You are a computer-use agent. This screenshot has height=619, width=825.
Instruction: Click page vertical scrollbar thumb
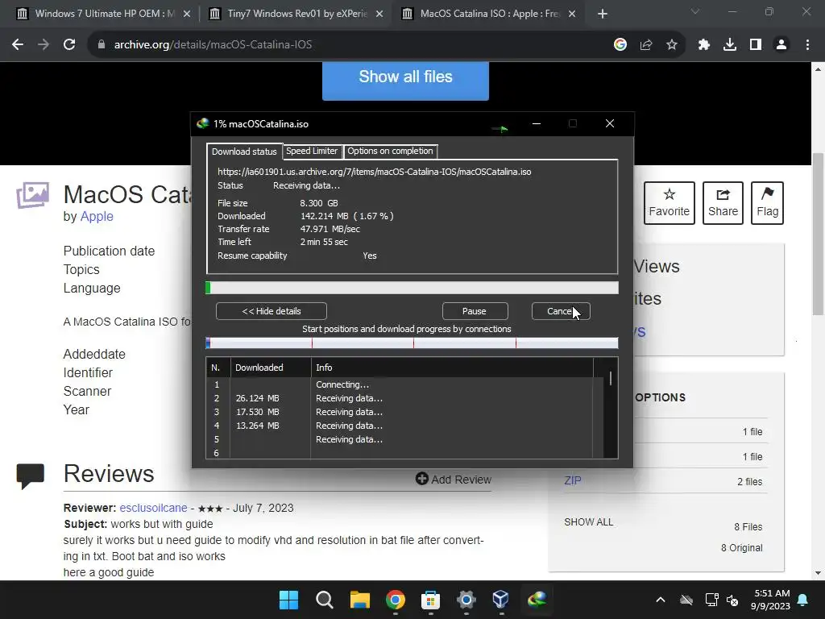pos(818,235)
